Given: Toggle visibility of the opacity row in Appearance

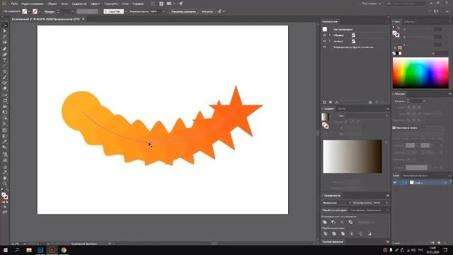Looking at the screenshot, I should [x=324, y=47].
